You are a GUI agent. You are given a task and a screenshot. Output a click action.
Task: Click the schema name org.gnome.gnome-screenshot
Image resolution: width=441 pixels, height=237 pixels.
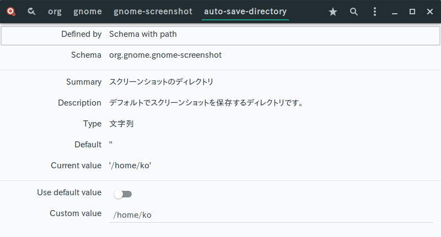coord(165,55)
